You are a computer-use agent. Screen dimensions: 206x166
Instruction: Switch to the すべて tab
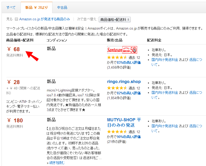[11, 7]
